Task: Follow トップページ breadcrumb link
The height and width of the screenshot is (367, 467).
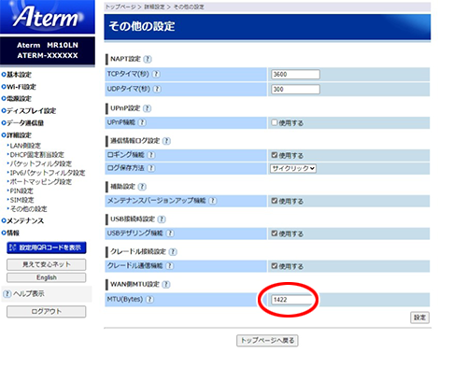Action: tap(120, 7)
